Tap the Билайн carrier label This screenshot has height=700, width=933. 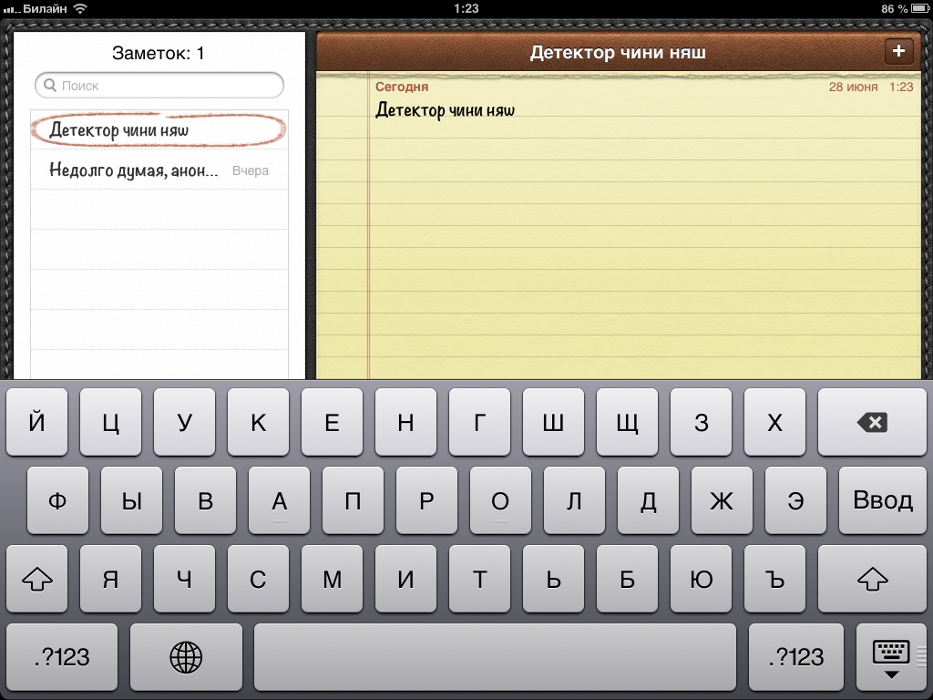pyautogui.click(x=45, y=8)
